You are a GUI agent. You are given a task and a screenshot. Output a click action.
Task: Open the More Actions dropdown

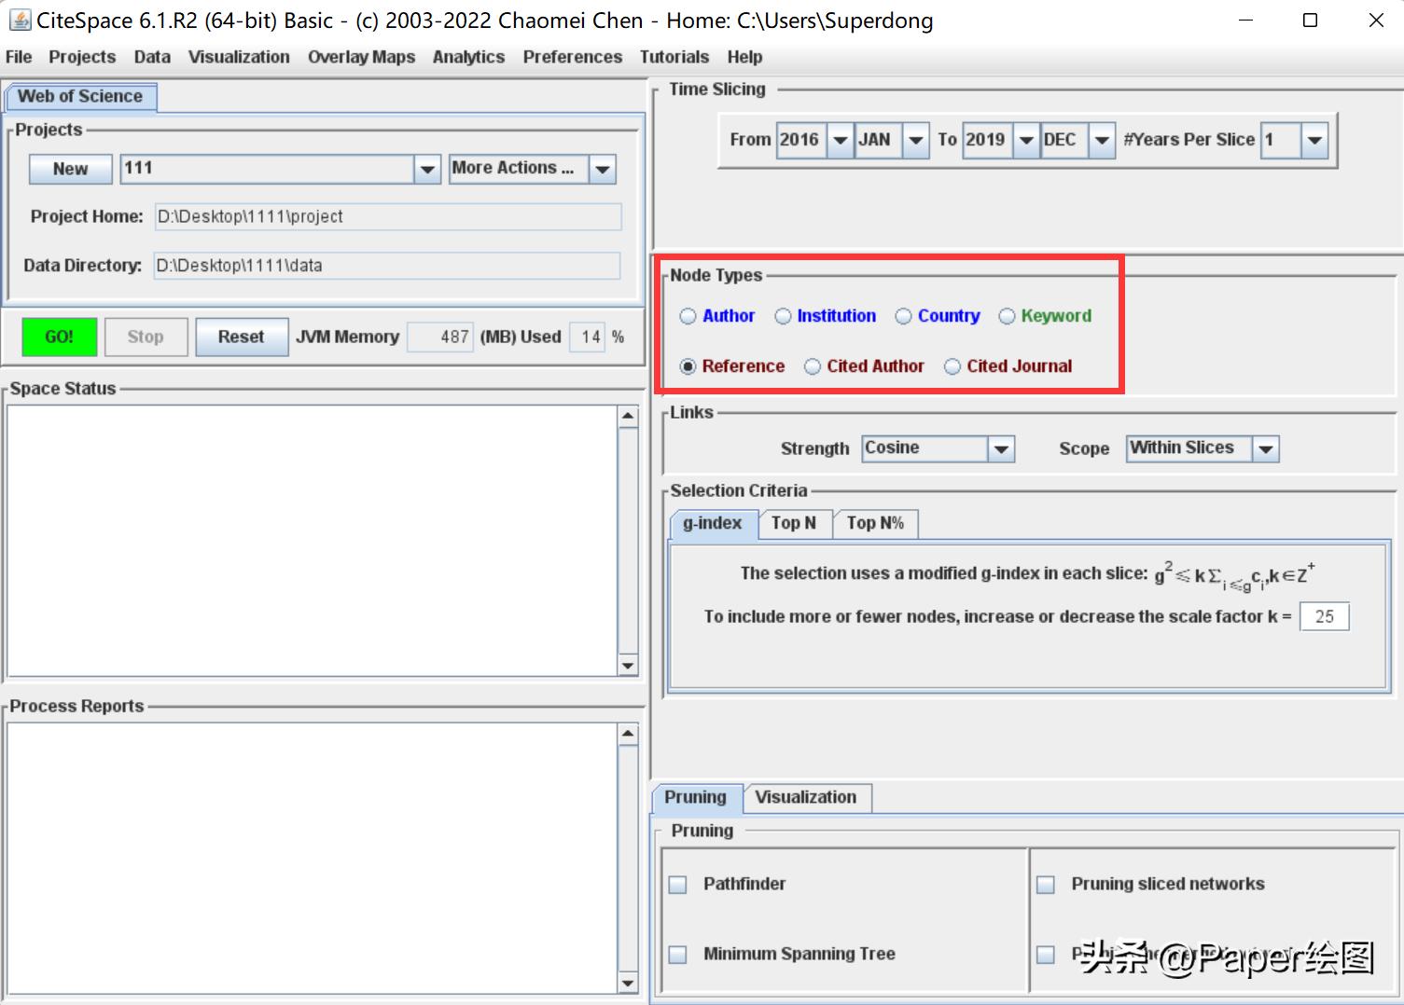click(603, 169)
